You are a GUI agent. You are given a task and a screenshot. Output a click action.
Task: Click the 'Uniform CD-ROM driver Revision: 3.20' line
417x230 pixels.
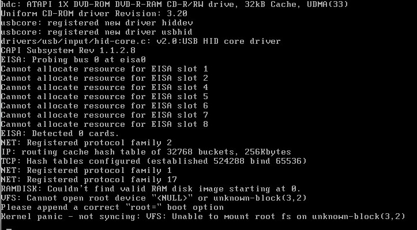(x=94, y=13)
